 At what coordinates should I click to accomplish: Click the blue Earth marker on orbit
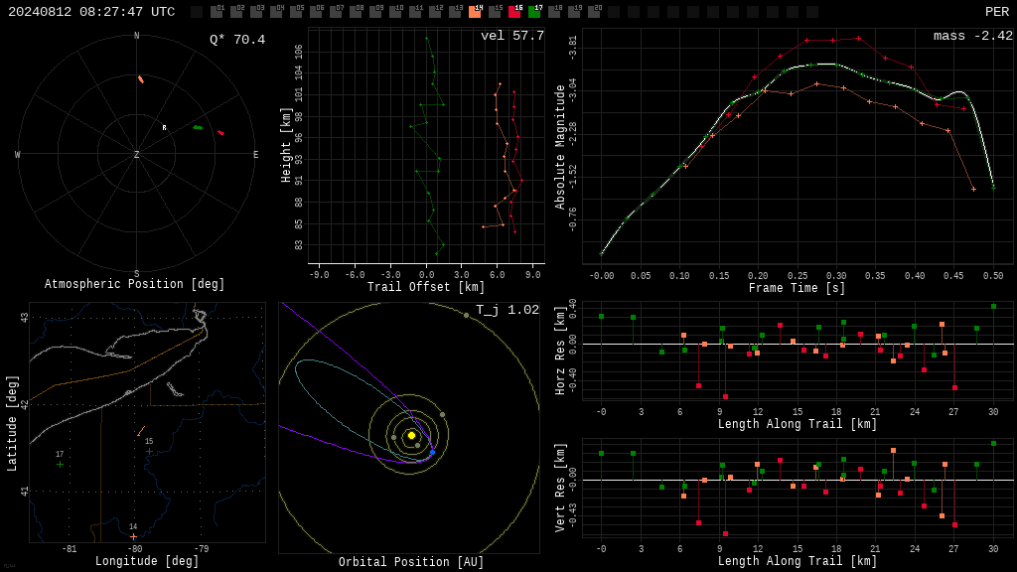[x=433, y=452]
